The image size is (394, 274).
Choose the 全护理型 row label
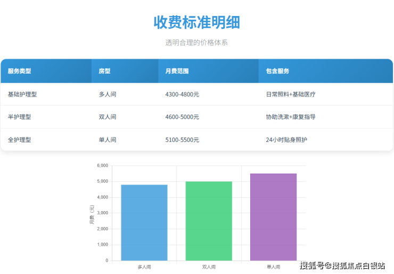(x=20, y=140)
